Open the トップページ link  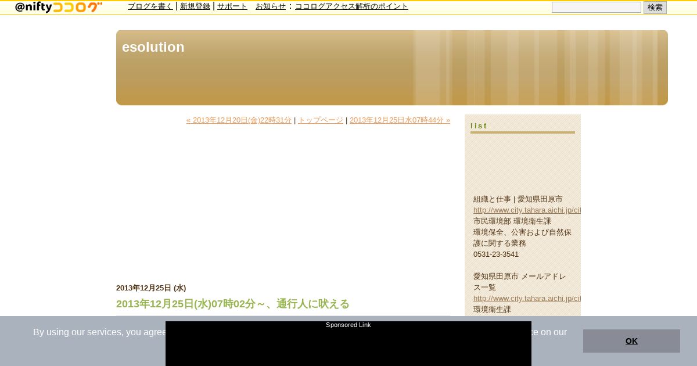point(321,120)
